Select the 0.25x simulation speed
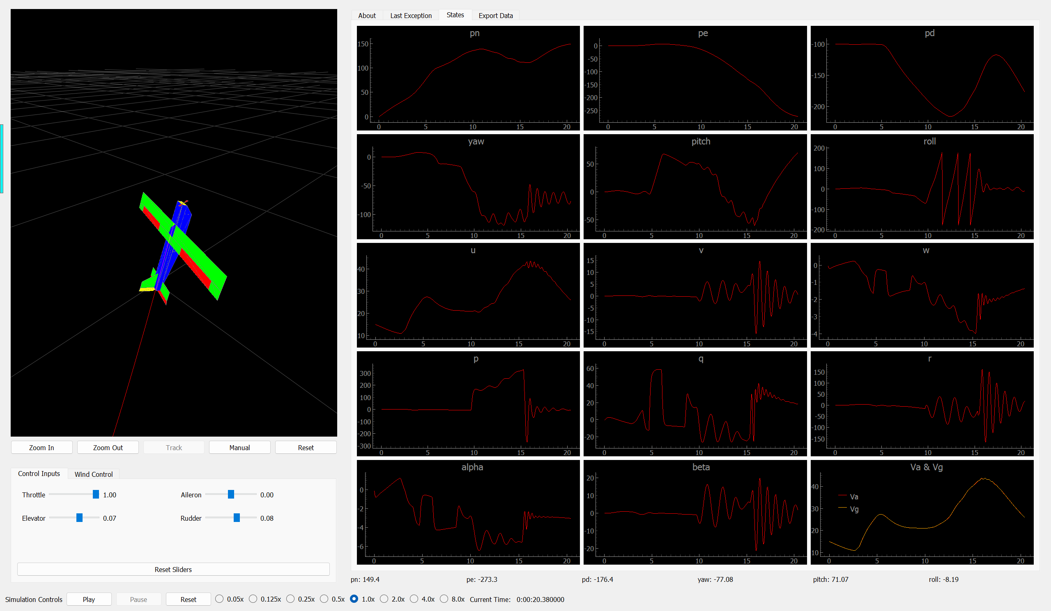Viewport: 1051px width, 611px height. click(x=290, y=599)
